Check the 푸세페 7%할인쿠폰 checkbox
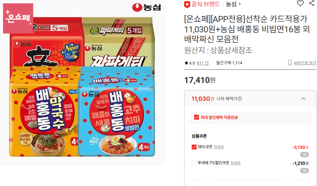The image size is (317, 186). point(194,163)
